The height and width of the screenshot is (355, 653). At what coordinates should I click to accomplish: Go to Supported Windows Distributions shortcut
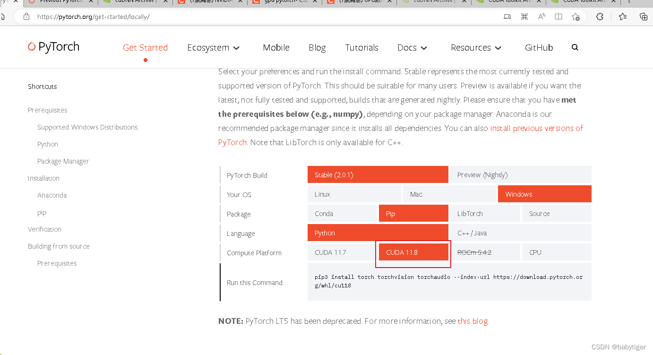pos(87,127)
